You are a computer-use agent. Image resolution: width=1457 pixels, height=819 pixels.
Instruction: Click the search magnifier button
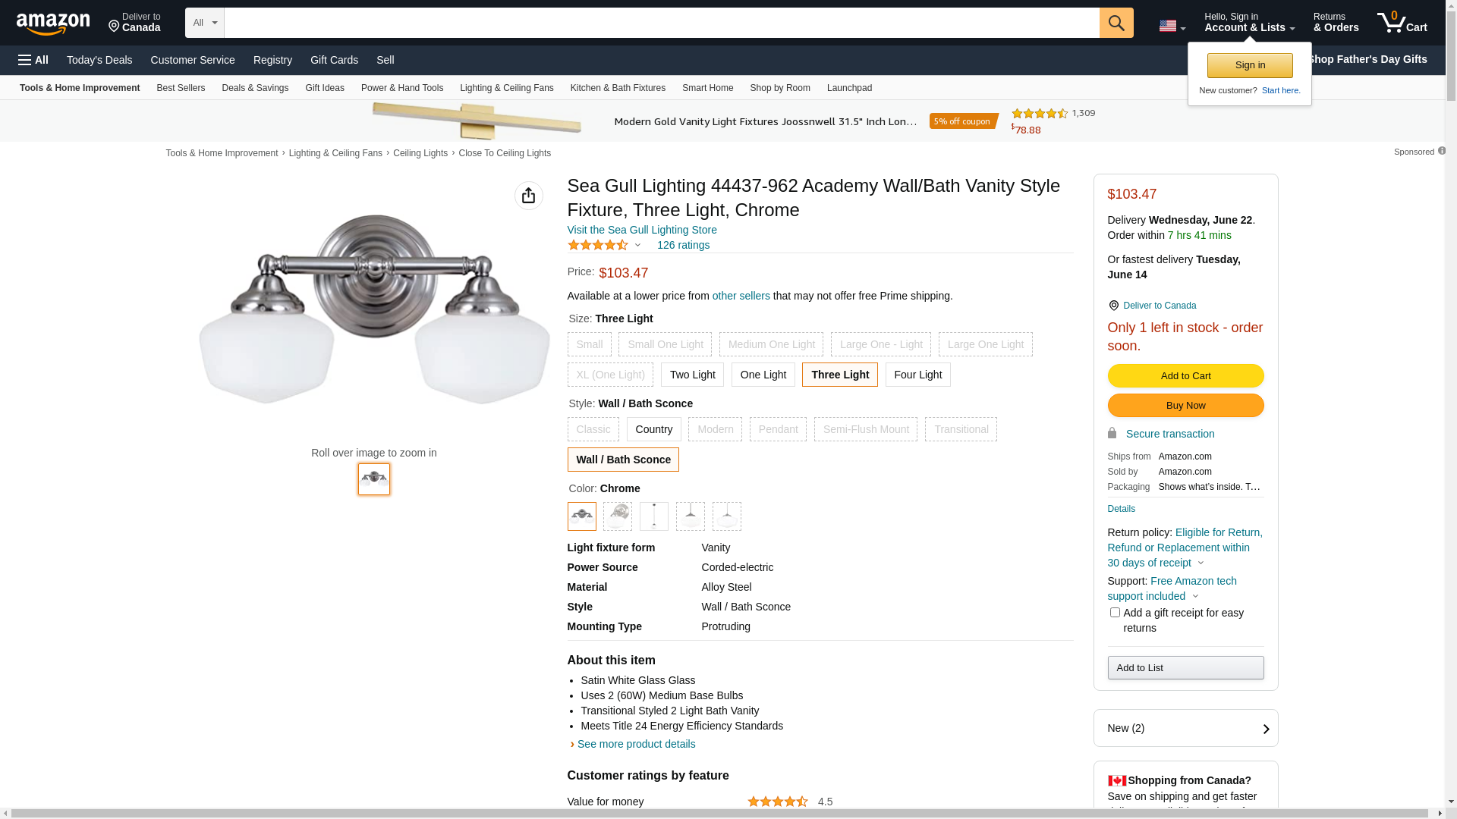tap(1116, 23)
